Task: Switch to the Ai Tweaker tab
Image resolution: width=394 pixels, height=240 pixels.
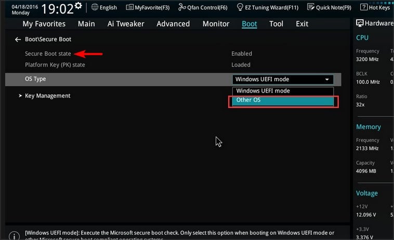Action: (x=126, y=24)
